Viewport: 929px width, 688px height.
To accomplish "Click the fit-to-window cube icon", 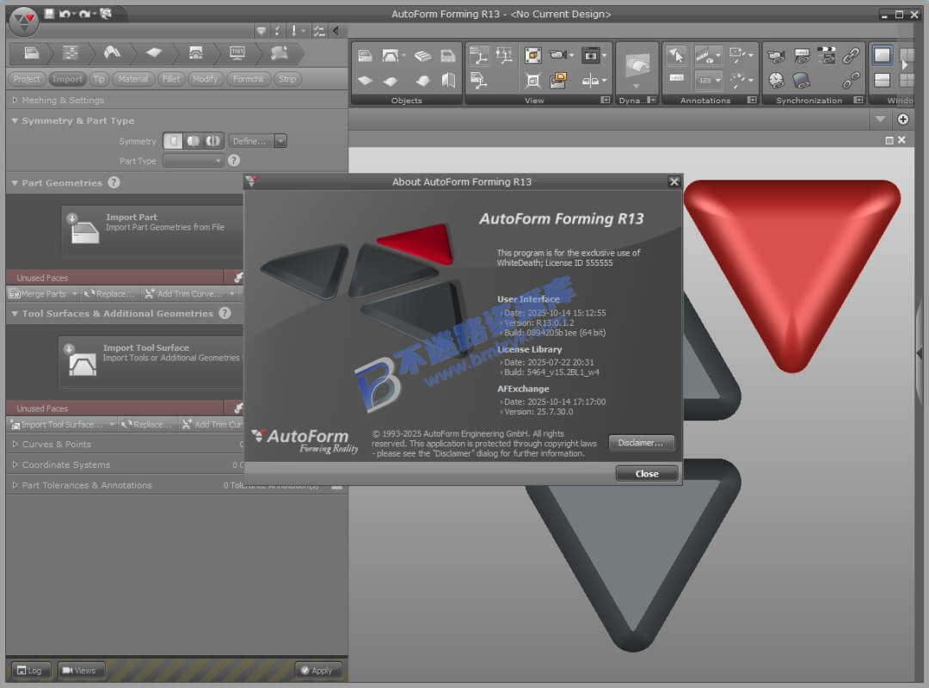I will (x=532, y=81).
